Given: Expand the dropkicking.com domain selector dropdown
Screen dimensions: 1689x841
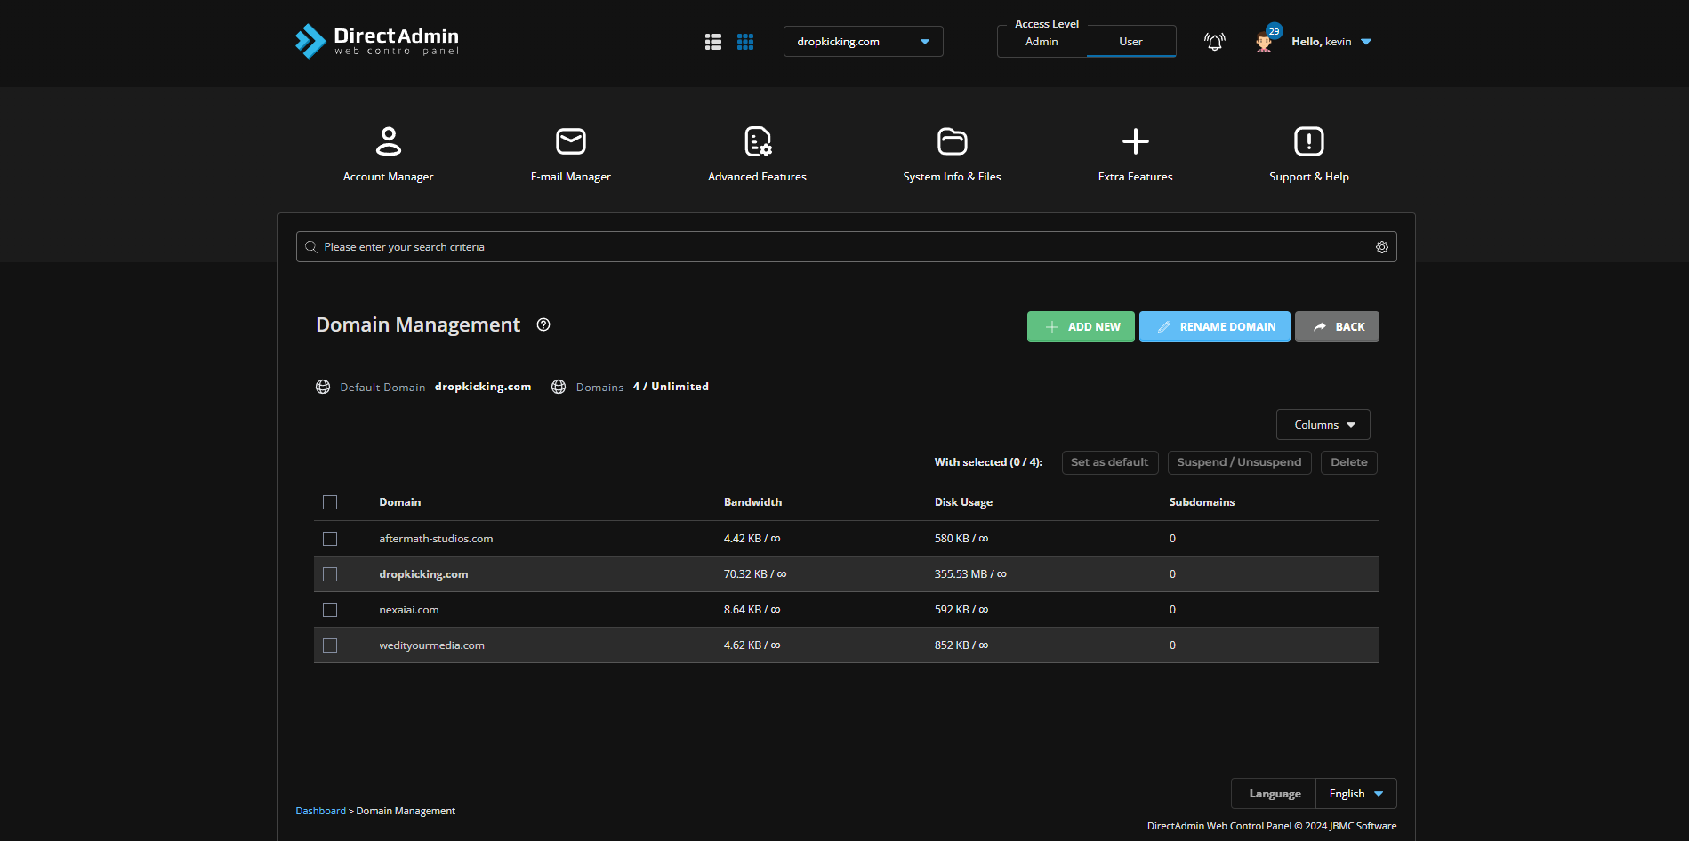Looking at the screenshot, I should pyautogui.click(x=863, y=42).
